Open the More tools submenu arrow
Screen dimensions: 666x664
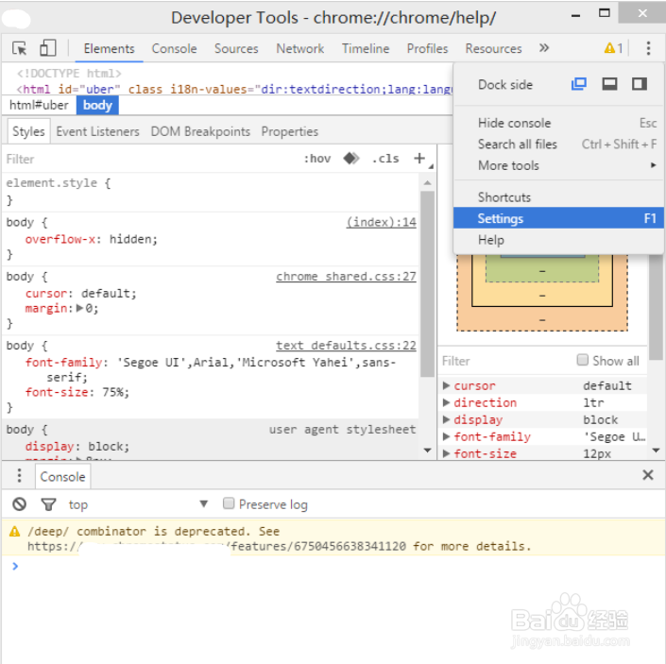[654, 165]
